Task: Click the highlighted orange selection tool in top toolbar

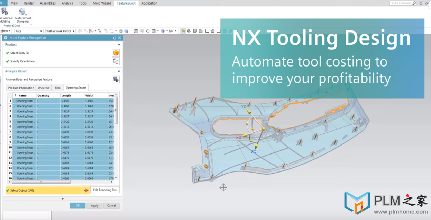Action: pyautogui.click(x=183, y=31)
